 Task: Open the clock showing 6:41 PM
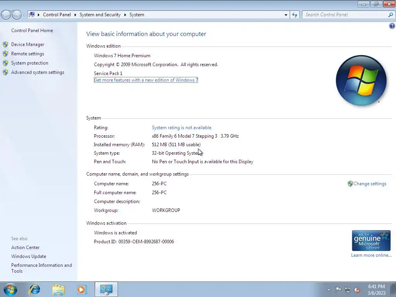click(x=376, y=290)
